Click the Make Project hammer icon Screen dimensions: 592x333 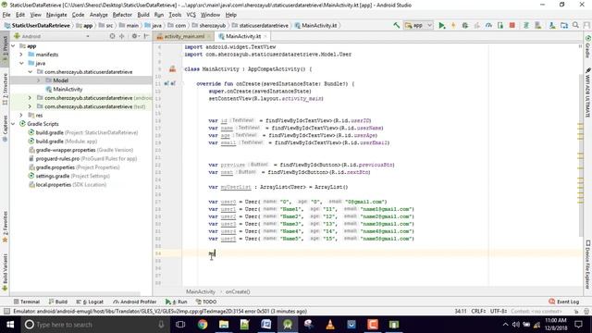coord(396,25)
